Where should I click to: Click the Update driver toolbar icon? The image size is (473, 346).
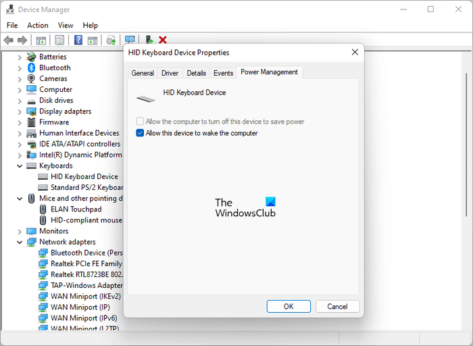[x=111, y=40]
